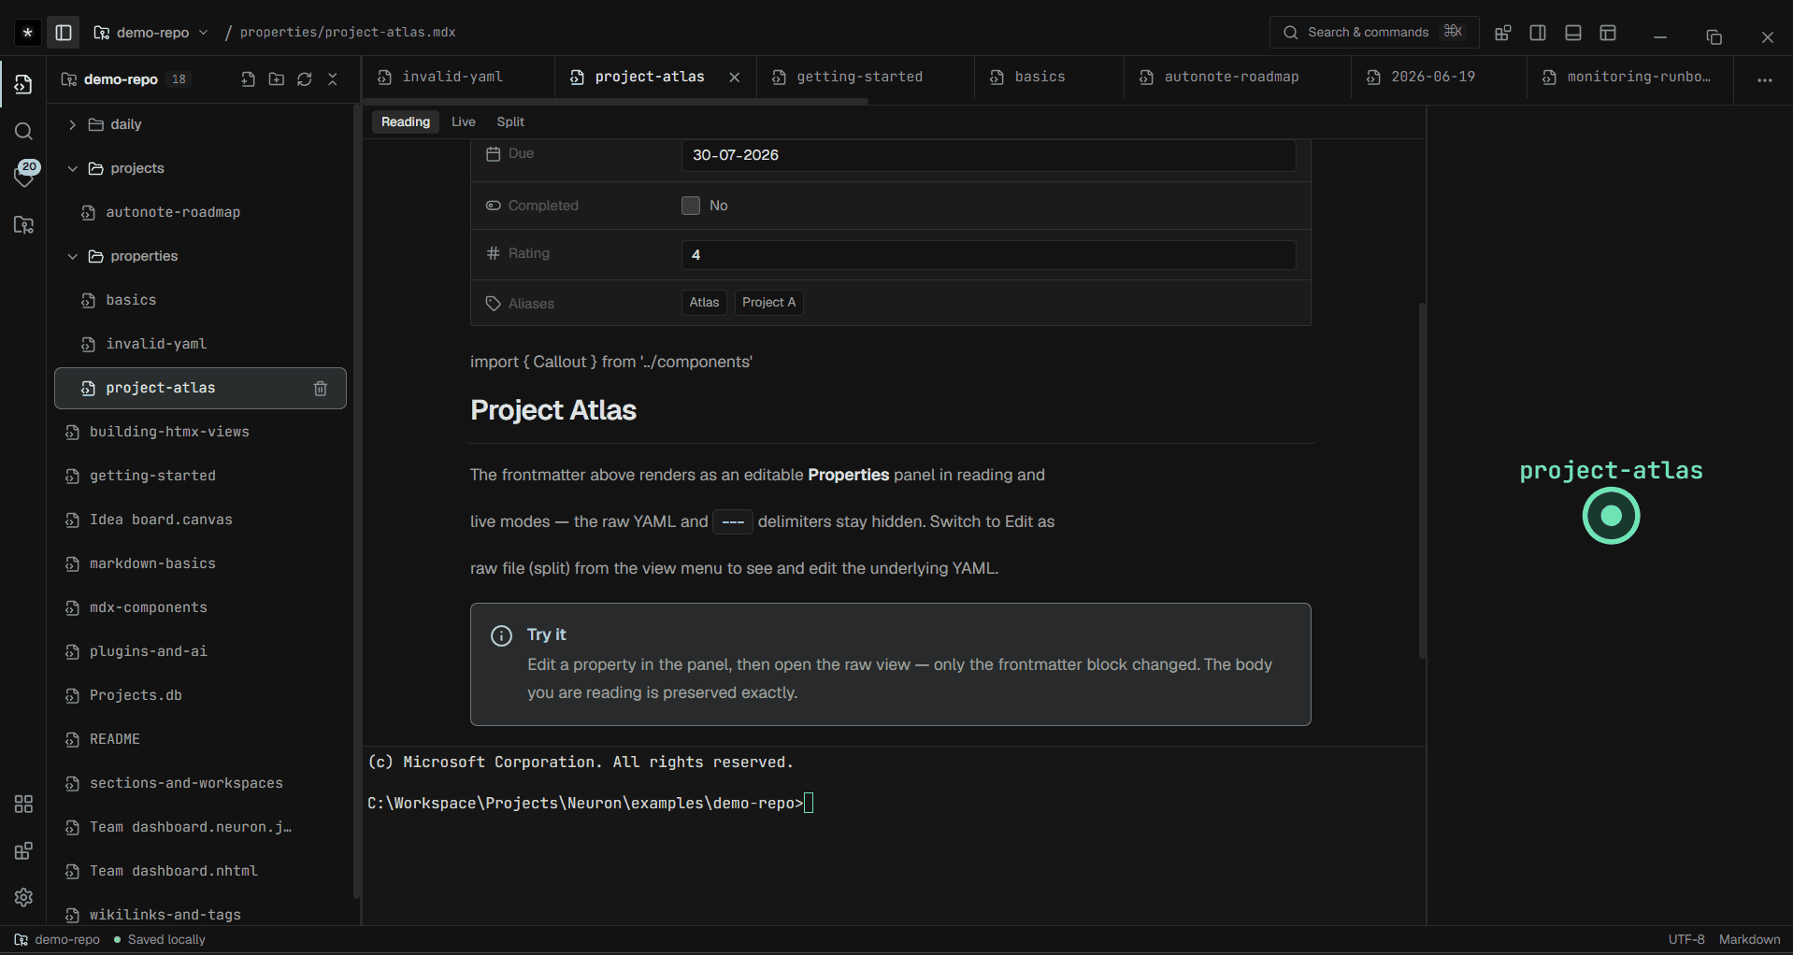Open the widgets icon beside the search box

(x=1503, y=33)
